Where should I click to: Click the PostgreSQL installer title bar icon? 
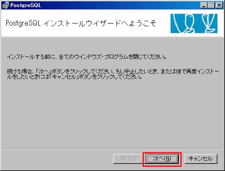tap(6, 5)
